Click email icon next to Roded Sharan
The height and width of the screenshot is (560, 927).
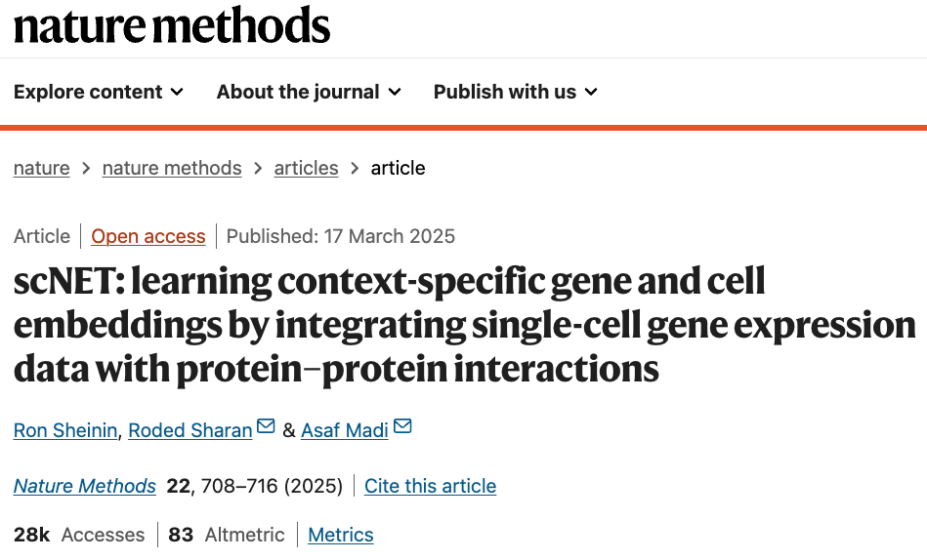point(266,426)
